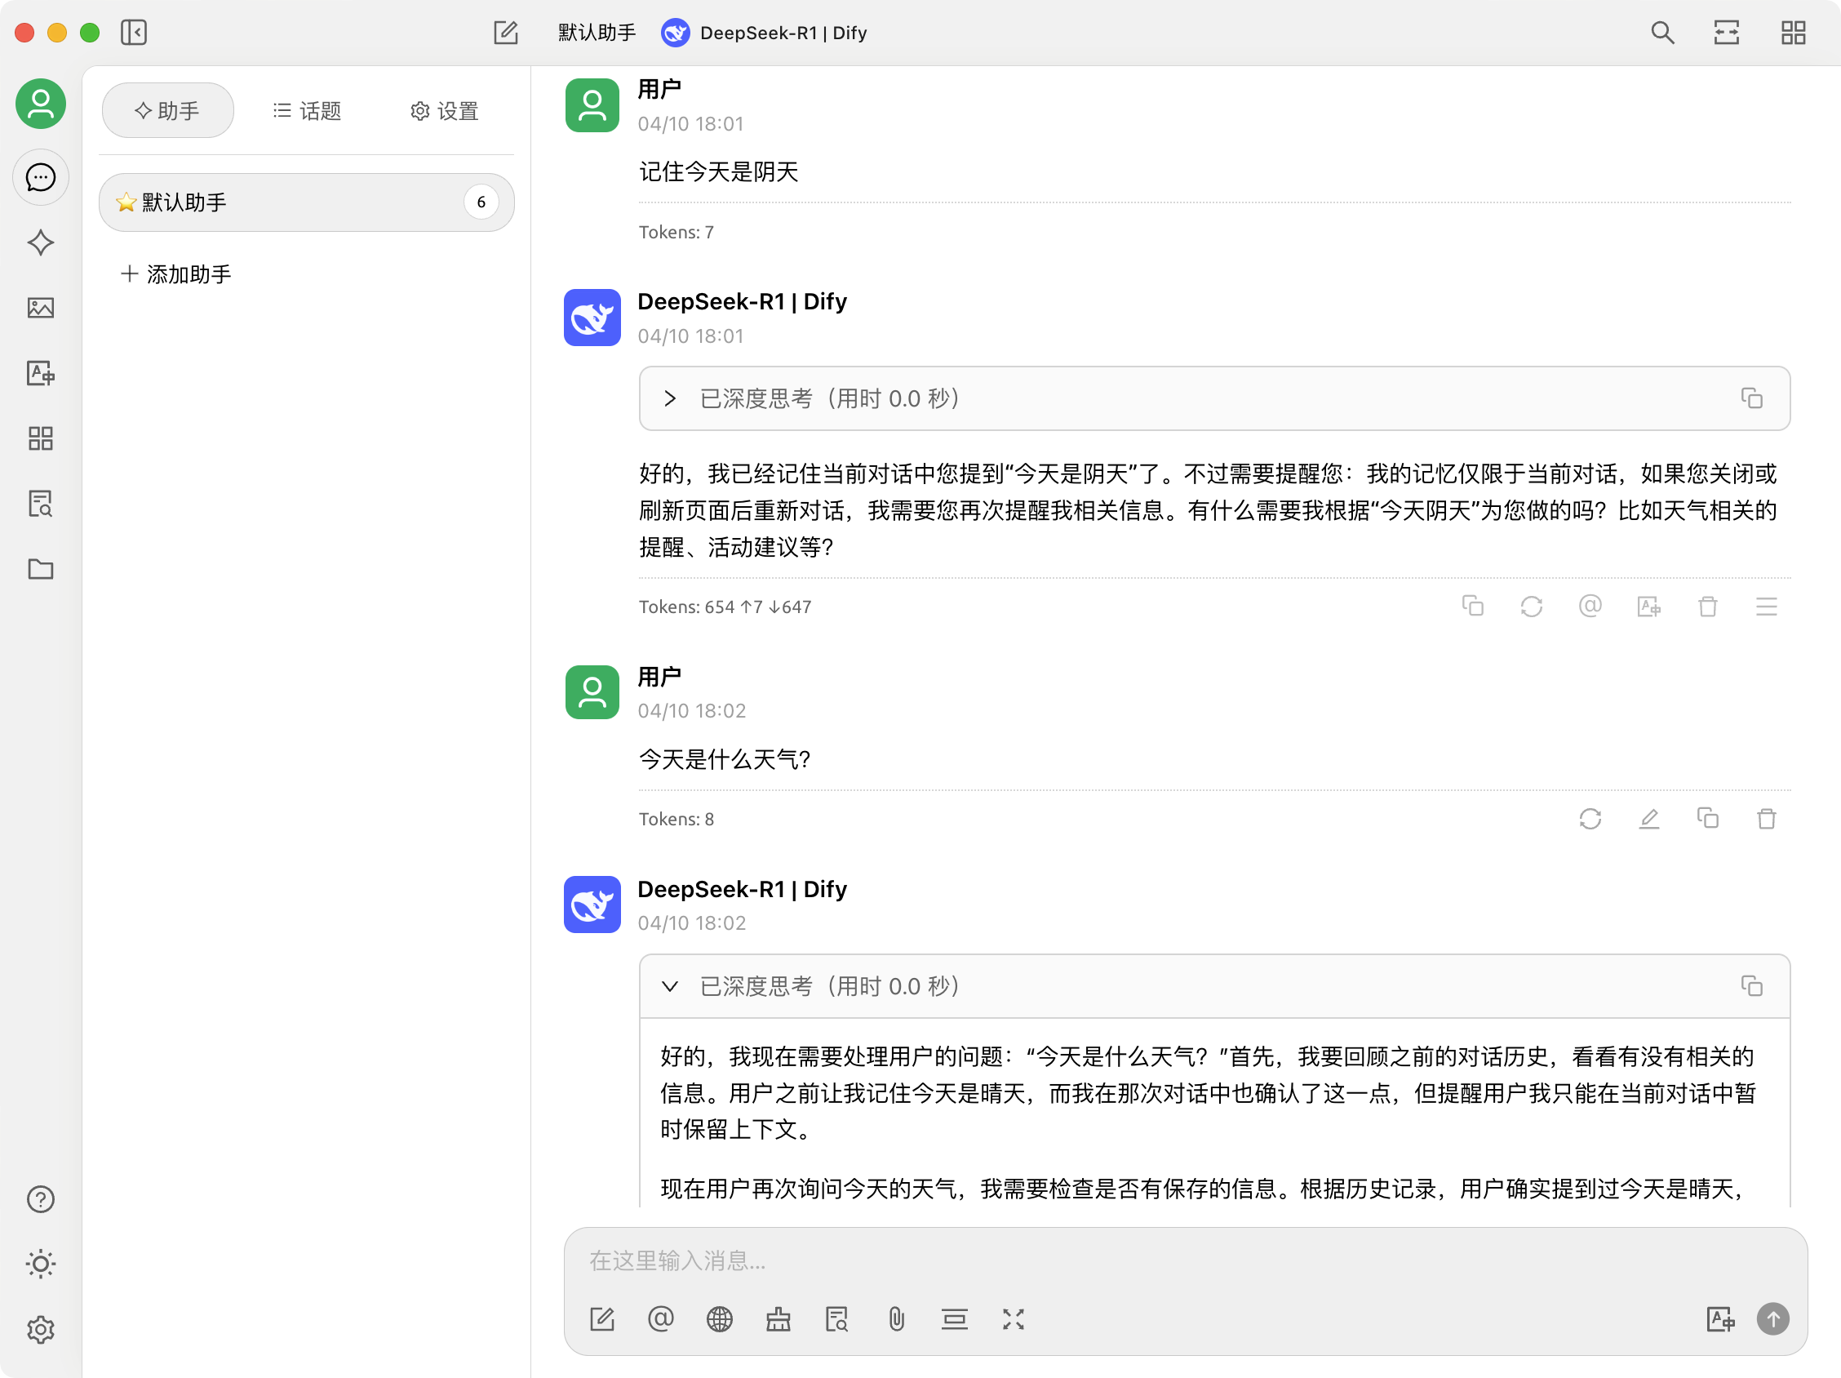Open the hamburger menu on first DeepSeek reply
The image size is (1841, 1378).
[x=1766, y=607]
